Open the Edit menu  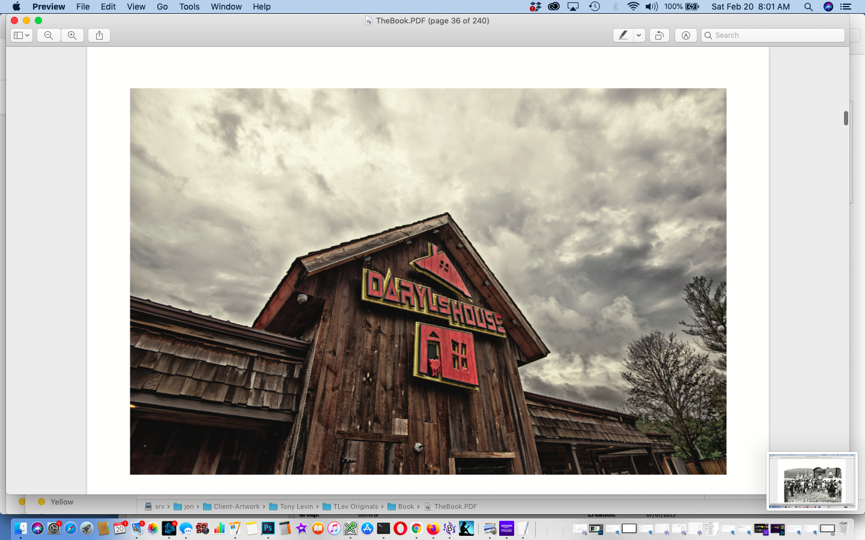click(108, 7)
